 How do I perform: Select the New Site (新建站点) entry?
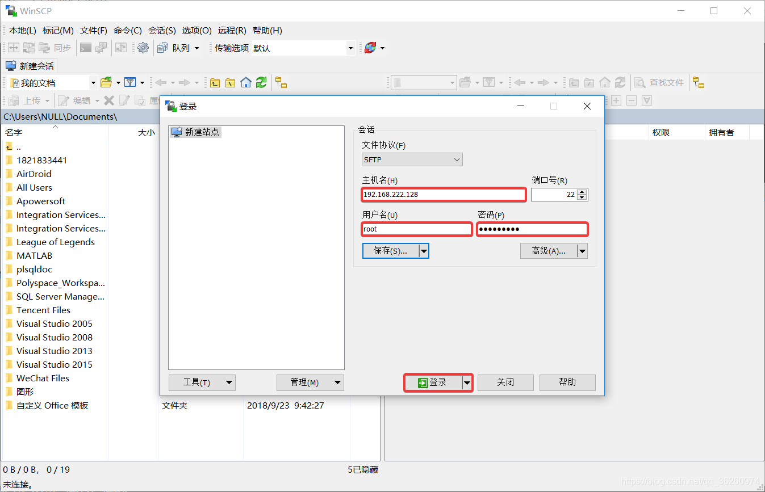click(x=195, y=132)
